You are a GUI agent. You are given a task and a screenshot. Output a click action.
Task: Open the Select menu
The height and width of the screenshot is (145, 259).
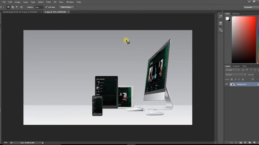point(40,2)
